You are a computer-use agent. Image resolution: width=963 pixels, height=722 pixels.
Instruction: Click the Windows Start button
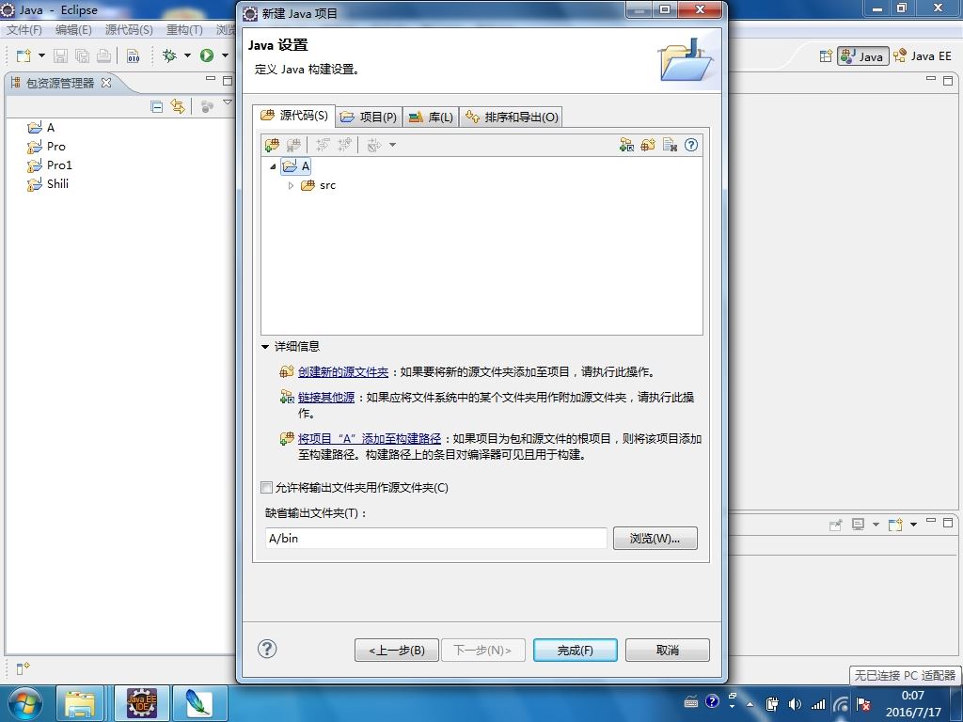[x=24, y=703]
